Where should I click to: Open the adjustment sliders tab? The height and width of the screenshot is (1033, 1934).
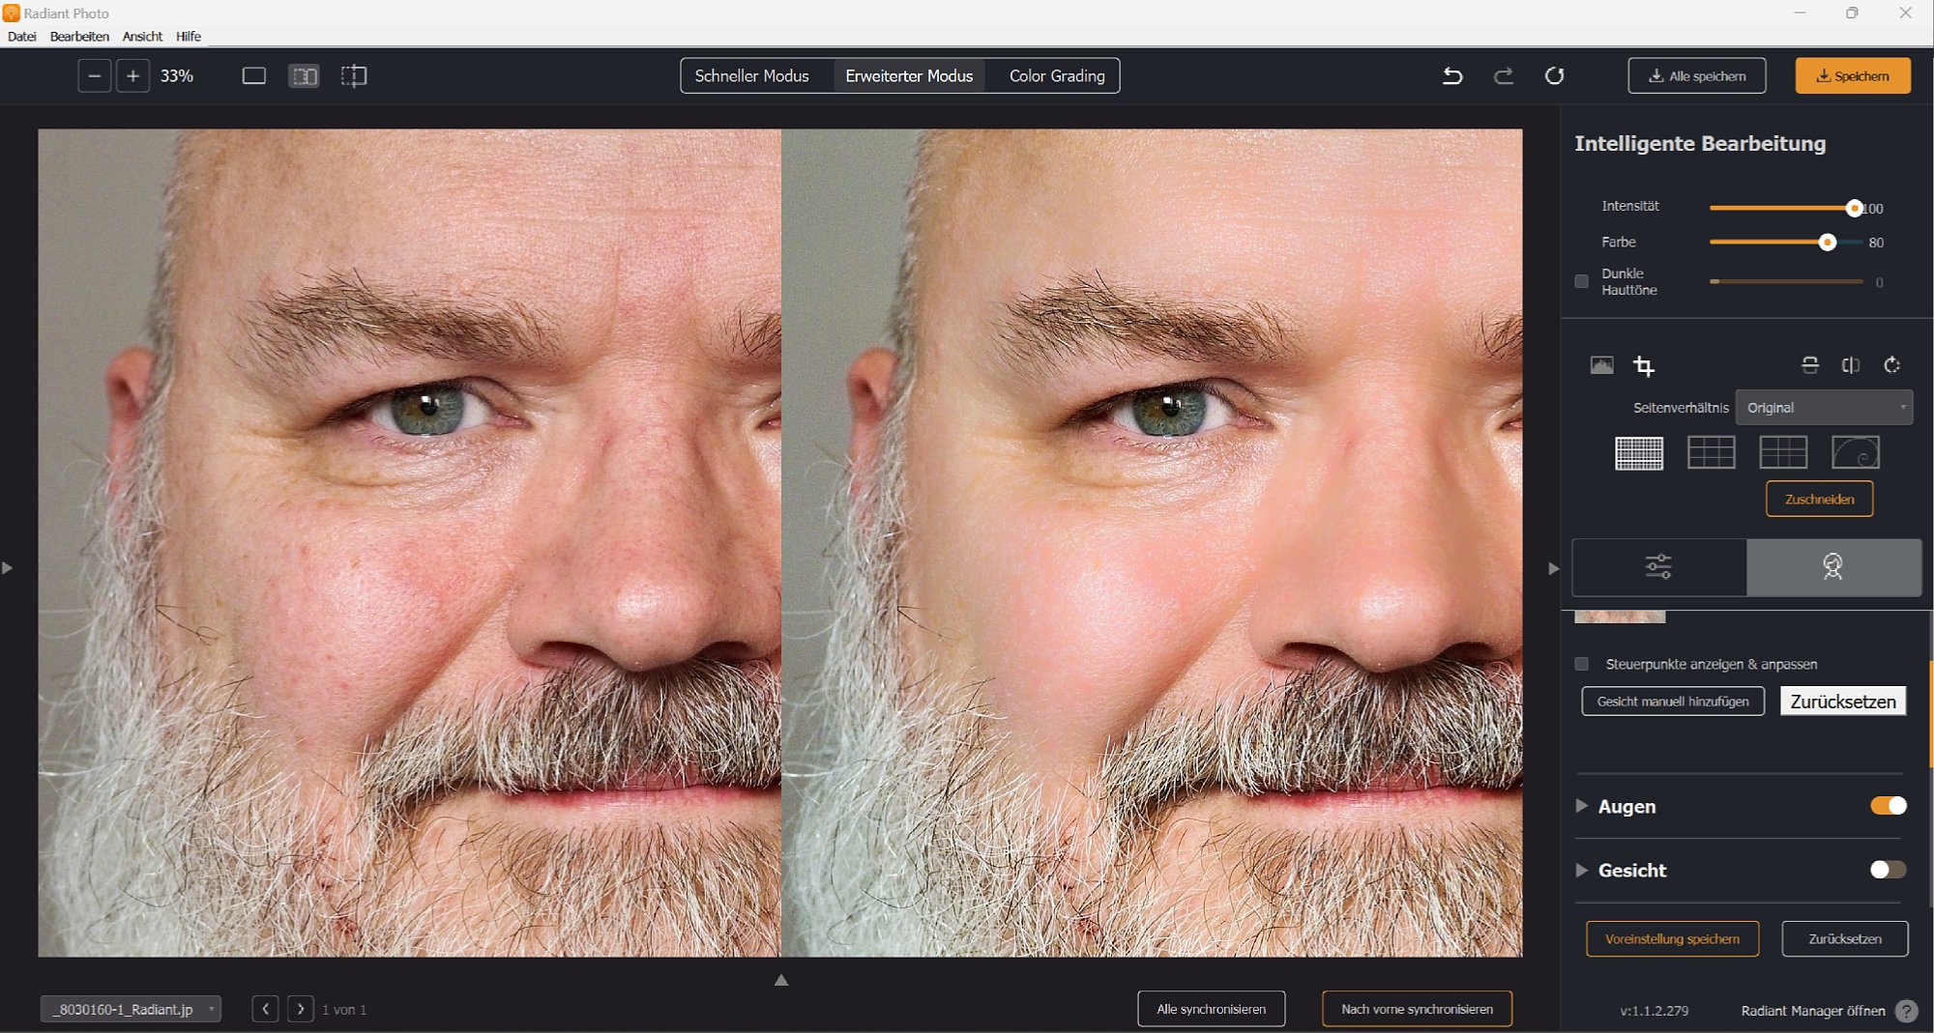1659,566
